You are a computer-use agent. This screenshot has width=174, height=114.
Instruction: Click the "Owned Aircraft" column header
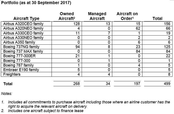[x=67, y=16]
